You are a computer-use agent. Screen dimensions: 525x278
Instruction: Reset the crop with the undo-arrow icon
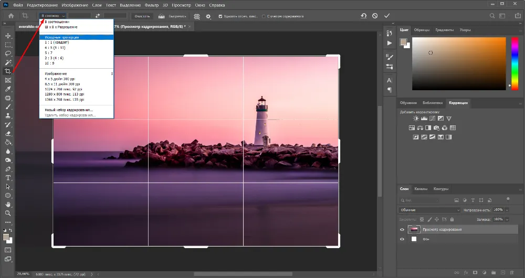[x=363, y=16]
